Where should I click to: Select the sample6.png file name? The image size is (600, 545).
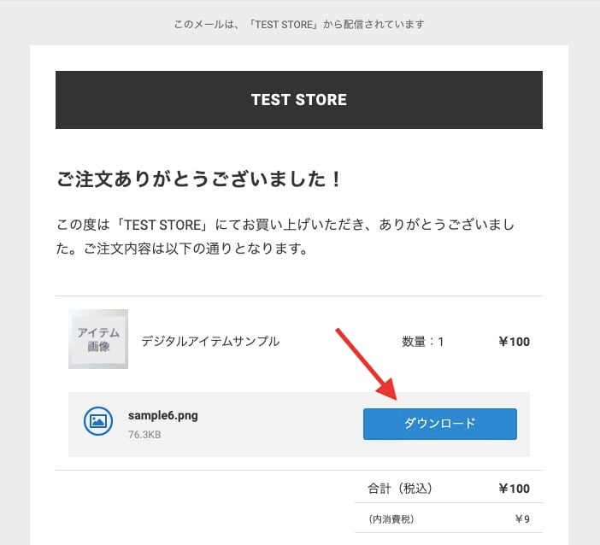163,416
